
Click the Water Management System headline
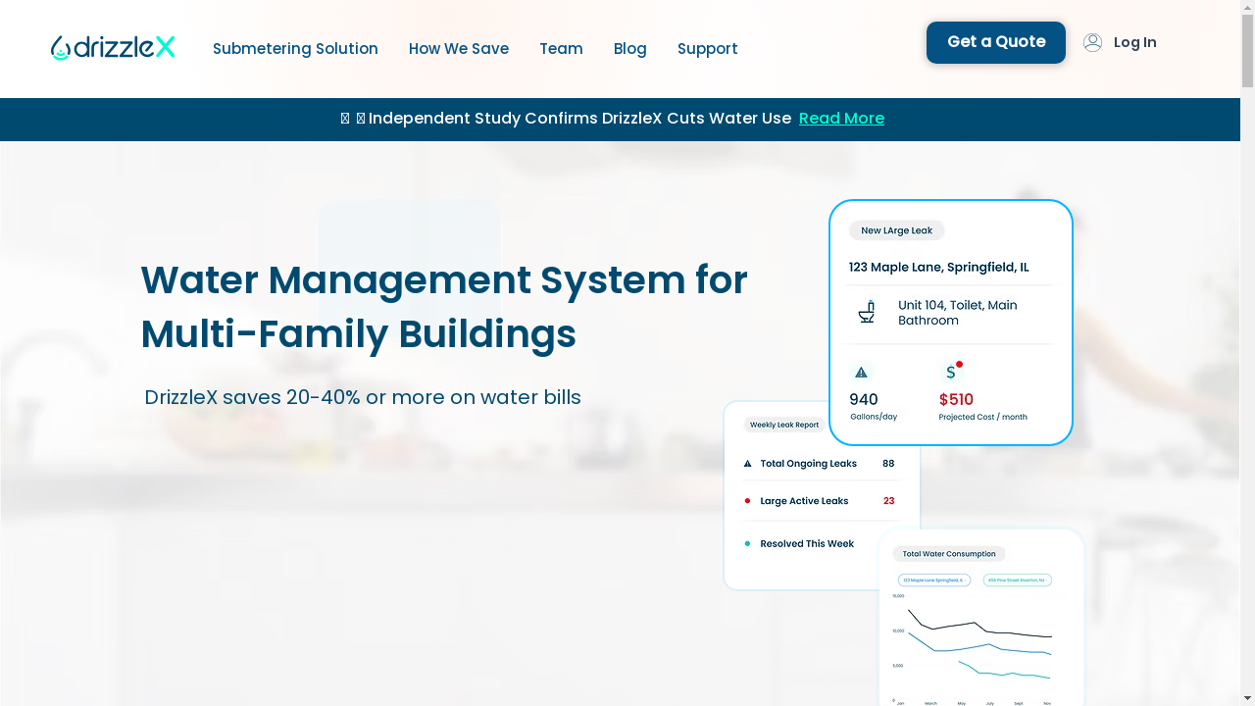click(x=444, y=307)
